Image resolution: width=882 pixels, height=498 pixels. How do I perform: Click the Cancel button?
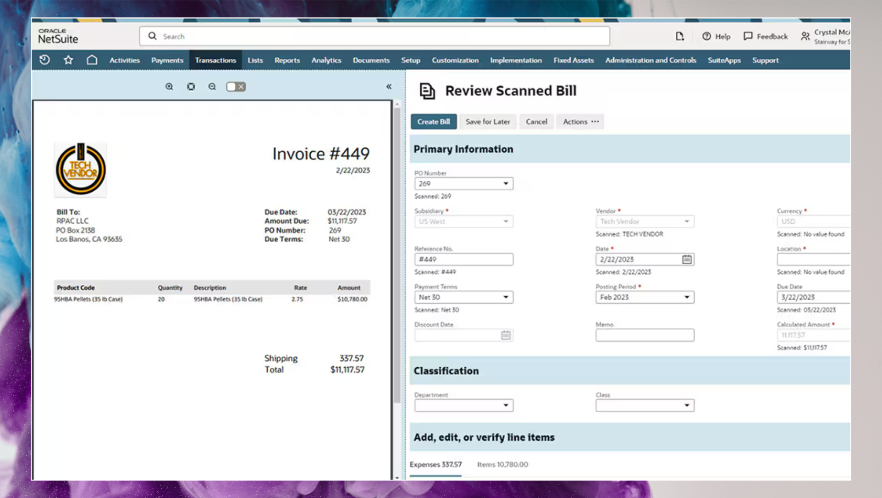coord(536,122)
